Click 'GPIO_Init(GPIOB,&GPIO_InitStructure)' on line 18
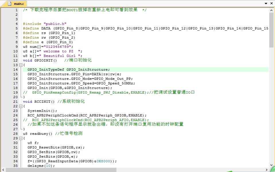The image size is (275, 172). click(69, 88)
